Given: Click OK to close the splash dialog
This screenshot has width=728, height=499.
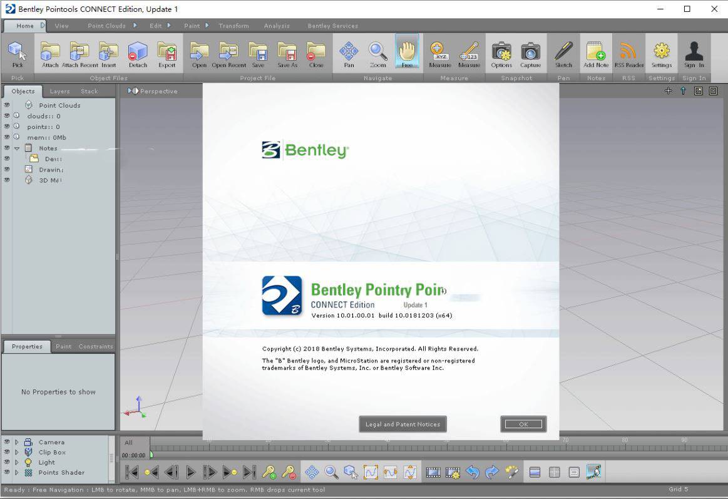Looking at the screenshot, I should click(x=523, y=424).
